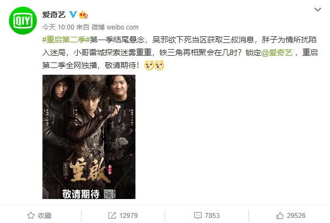
Task: Click the first doge emoji
Action: pos(149,65)
